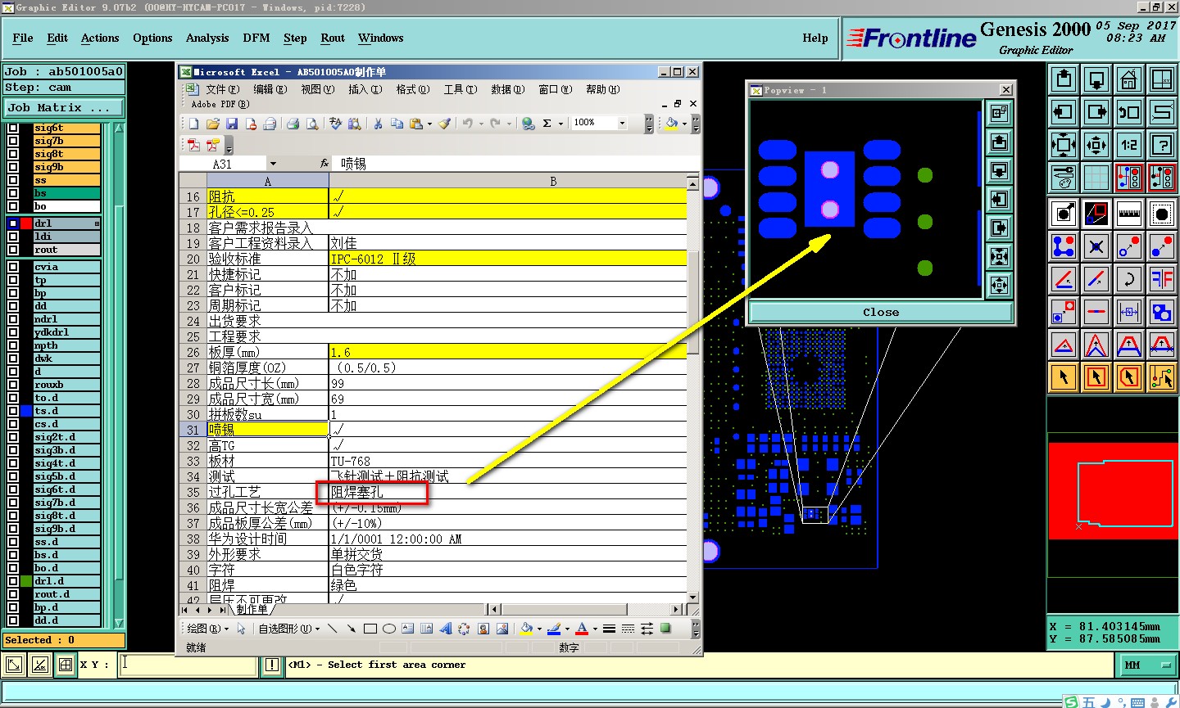Open the fill color dropdown arrow in top toolbar
Image resolution: width=1180 pixels, height=708 pixels.
pyautogui.click(x=683, y=124)
